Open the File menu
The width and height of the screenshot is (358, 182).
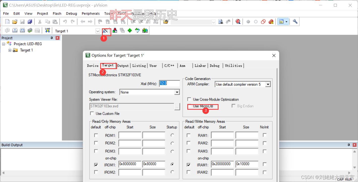point(6,14)
